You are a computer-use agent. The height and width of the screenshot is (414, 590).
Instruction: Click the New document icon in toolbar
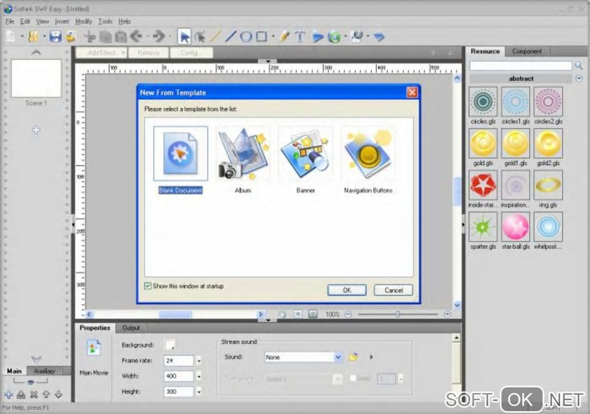pos(11,36)
